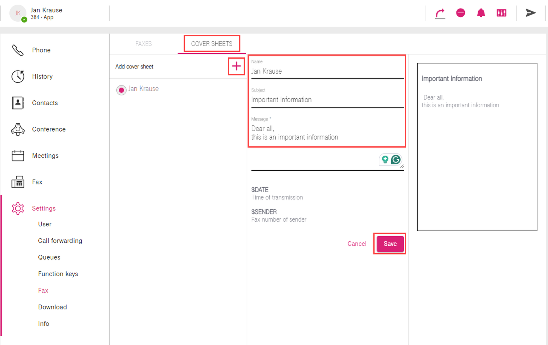
Task: Toggle the do not disturb icon
Action: tap(460, 13)
